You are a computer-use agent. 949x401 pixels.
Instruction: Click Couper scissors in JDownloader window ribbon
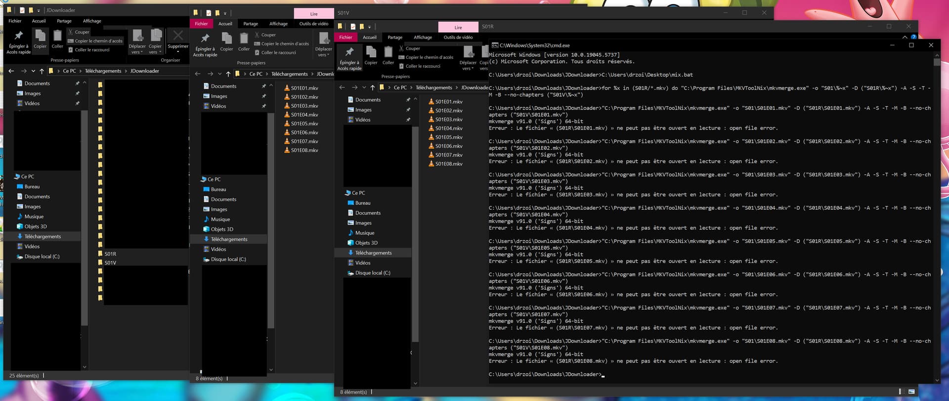coord(71,32)
